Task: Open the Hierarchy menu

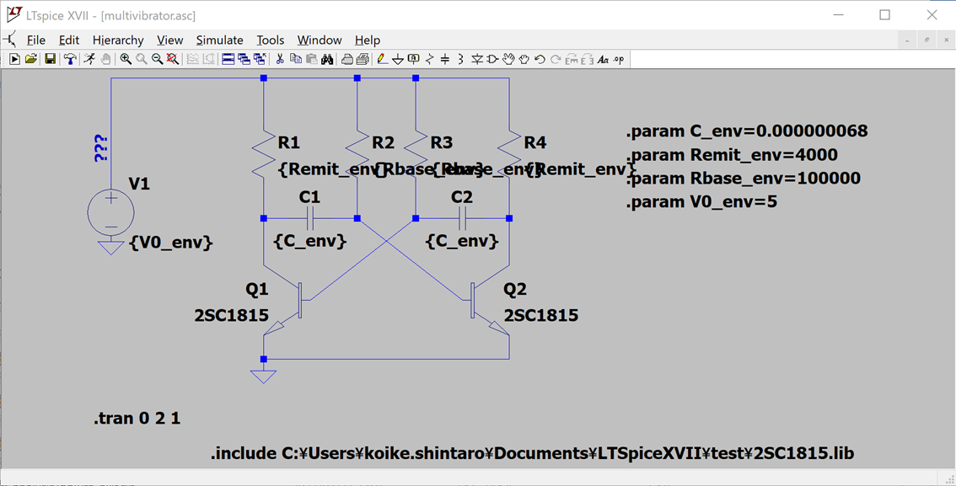Action: tap(118, 40)
